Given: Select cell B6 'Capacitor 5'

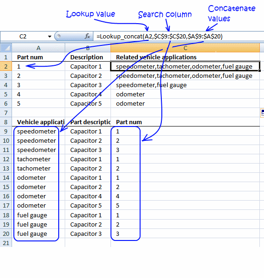Looking at the screenshot, I should click(x=88, y=103).
